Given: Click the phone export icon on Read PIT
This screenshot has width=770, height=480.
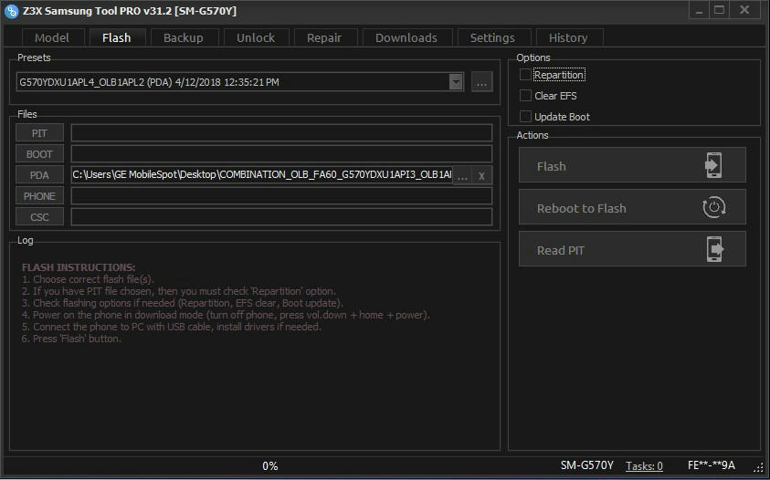Looking at the screenshot, I should tap(714, 249).
